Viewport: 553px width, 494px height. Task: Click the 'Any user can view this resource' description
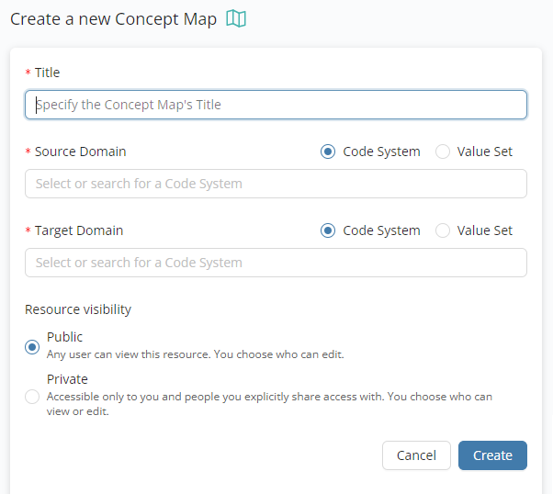195,354
